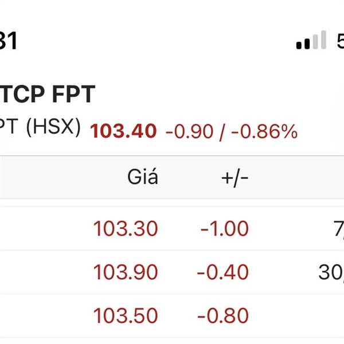
Task: Select the -1.00 change cell
Action: tap(224, 229)
